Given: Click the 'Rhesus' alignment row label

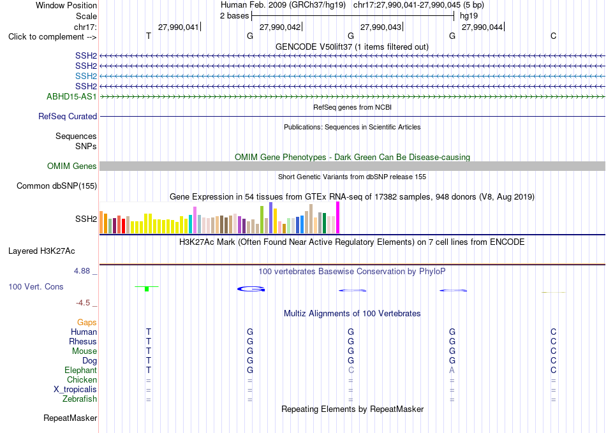Looking at the screenshot, I should coord(83,341).
